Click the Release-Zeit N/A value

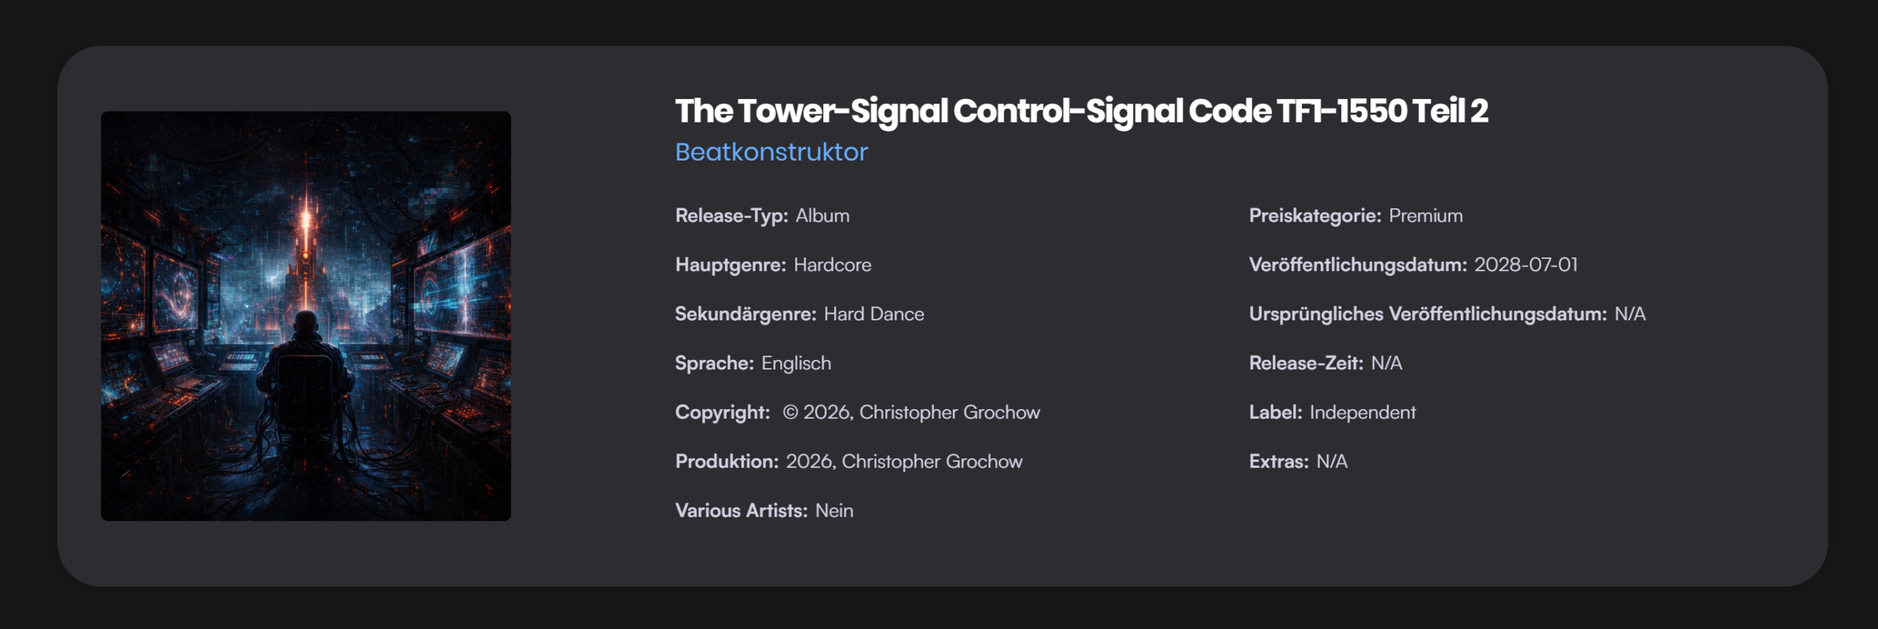pos(1386,363)
